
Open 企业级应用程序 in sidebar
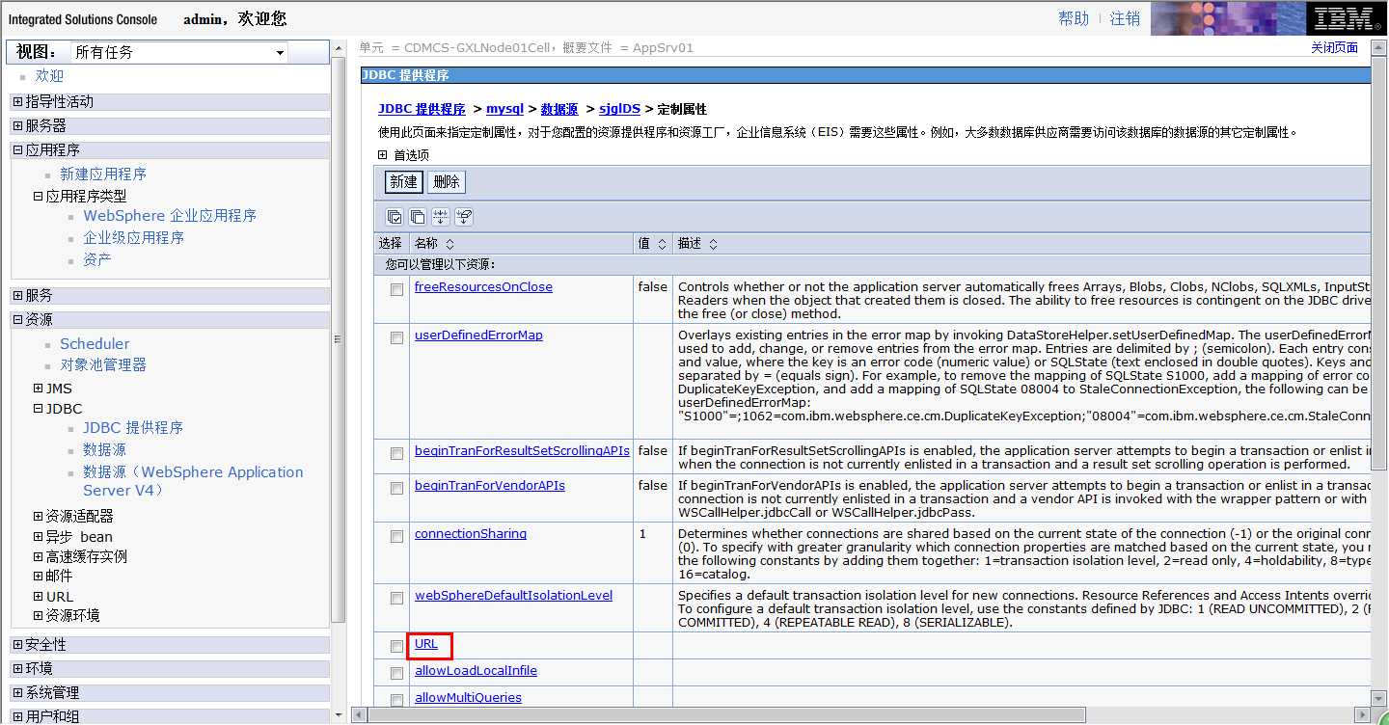point(133,237)
